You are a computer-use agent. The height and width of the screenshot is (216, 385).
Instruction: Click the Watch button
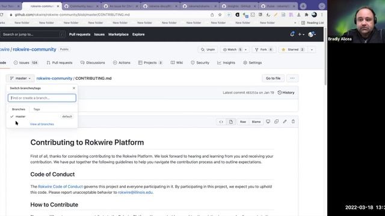232,49
